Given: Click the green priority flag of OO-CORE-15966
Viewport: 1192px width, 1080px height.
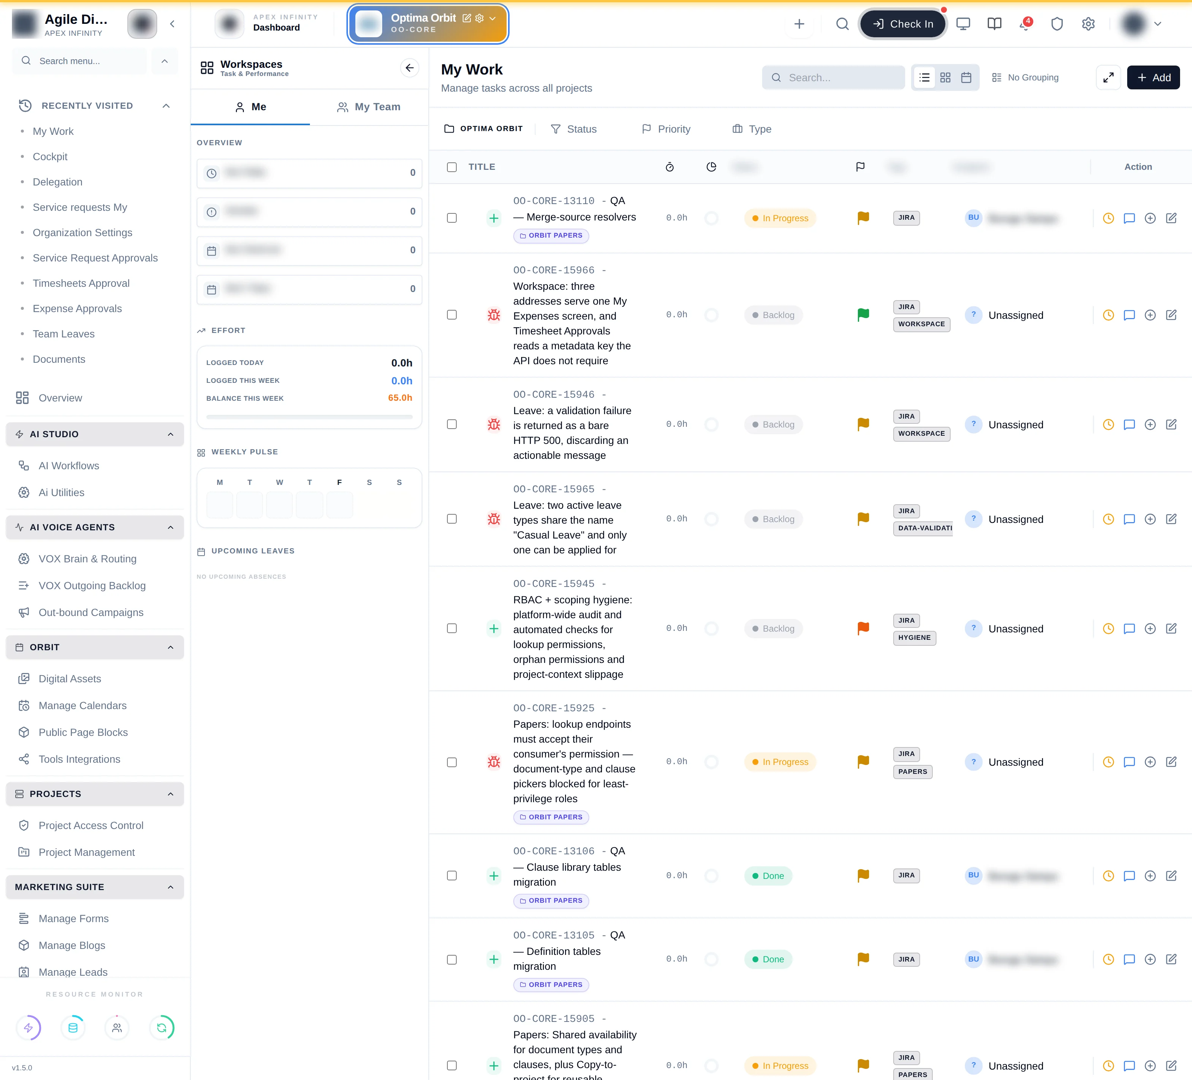Looking at the screenshot, I should coord(863,314).
